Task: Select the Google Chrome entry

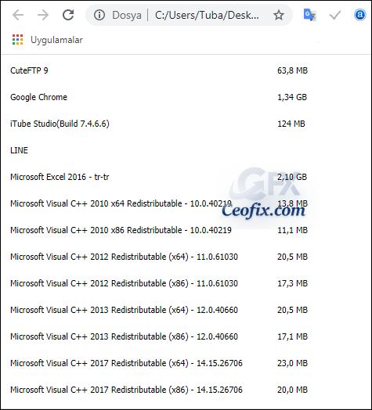Action: [x=38, y=97]
